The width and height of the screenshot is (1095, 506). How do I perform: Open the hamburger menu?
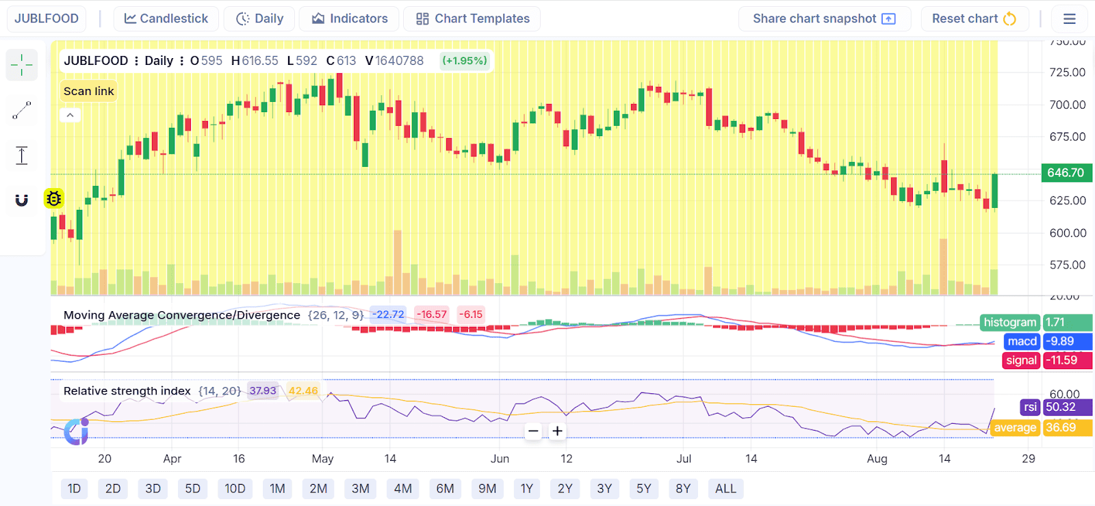(1069, 18)
